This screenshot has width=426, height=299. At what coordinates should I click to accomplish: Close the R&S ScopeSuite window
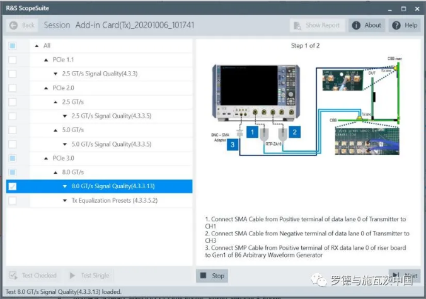pos(415,8)
